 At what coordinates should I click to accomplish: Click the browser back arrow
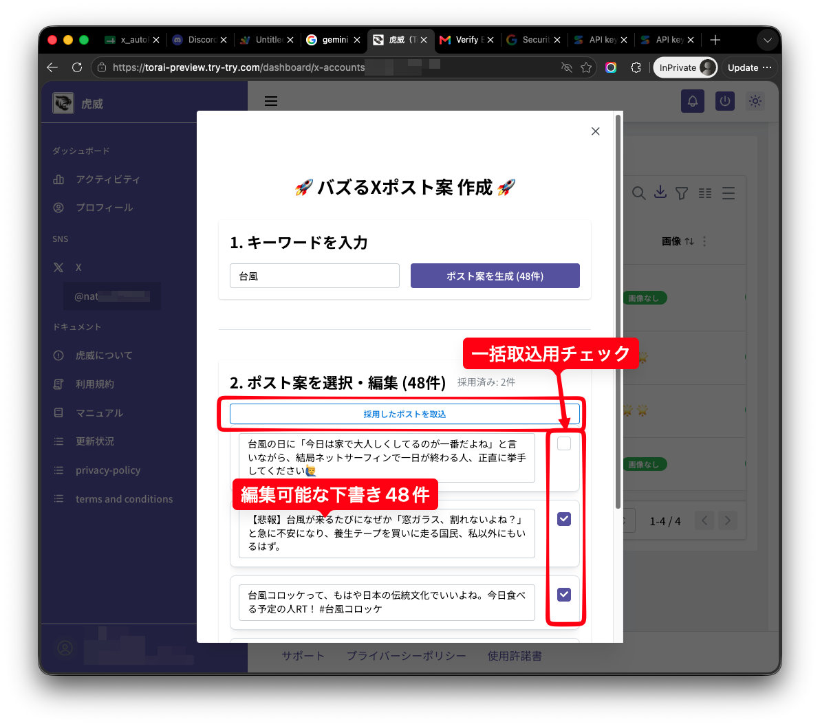(x=52, y=67)
